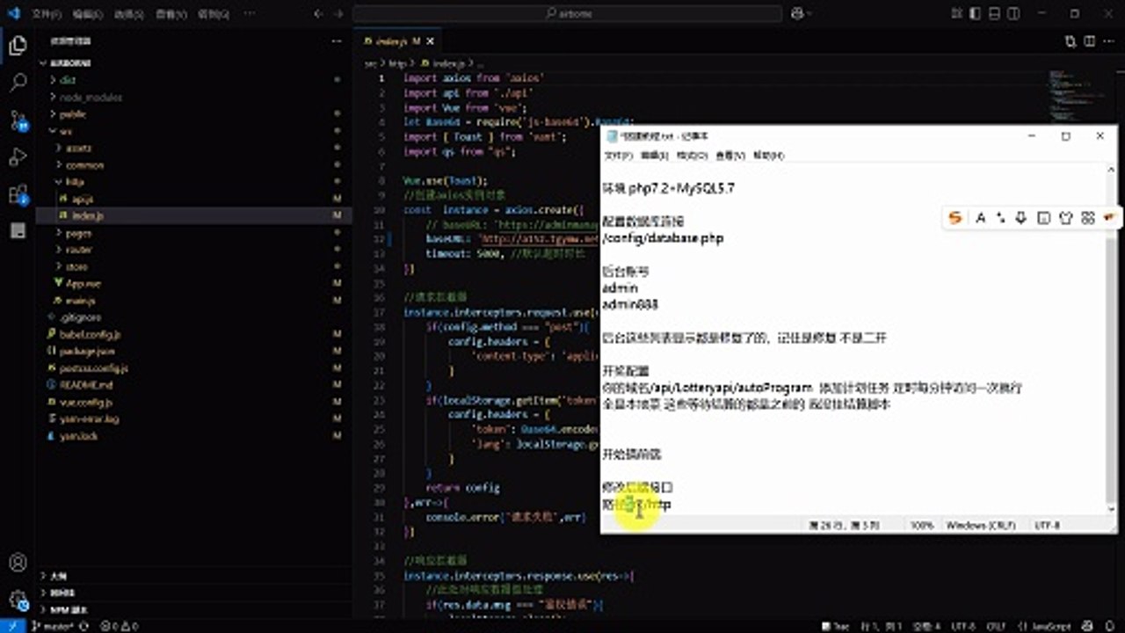The image size is (1125, 633).
Task: Open the Manage gear in the activity bar
Action: click(18, 600)
